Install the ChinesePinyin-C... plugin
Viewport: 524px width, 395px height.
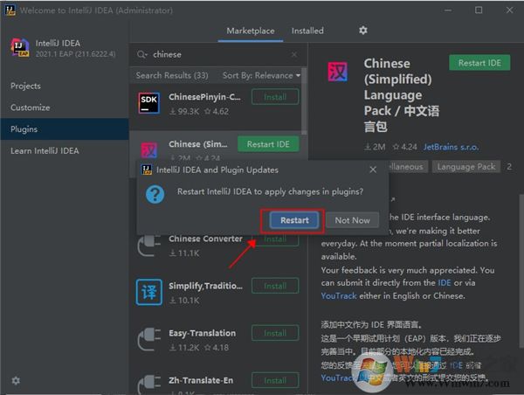click(x=275, y=97)
